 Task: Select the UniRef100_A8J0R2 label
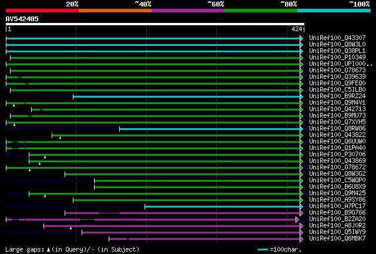point(337,226)
